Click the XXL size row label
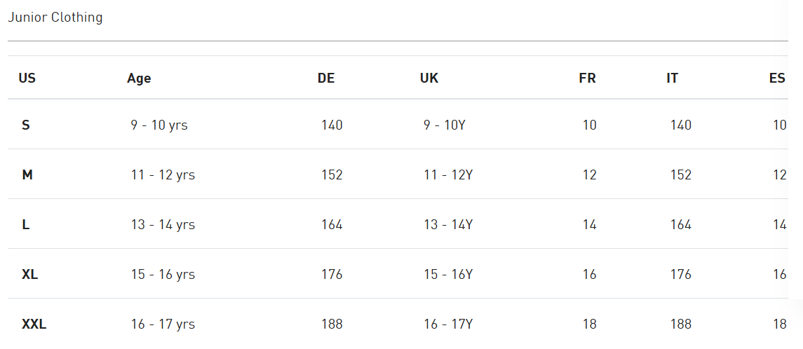Screen dimensions: 803x349 tap(34, 324)
